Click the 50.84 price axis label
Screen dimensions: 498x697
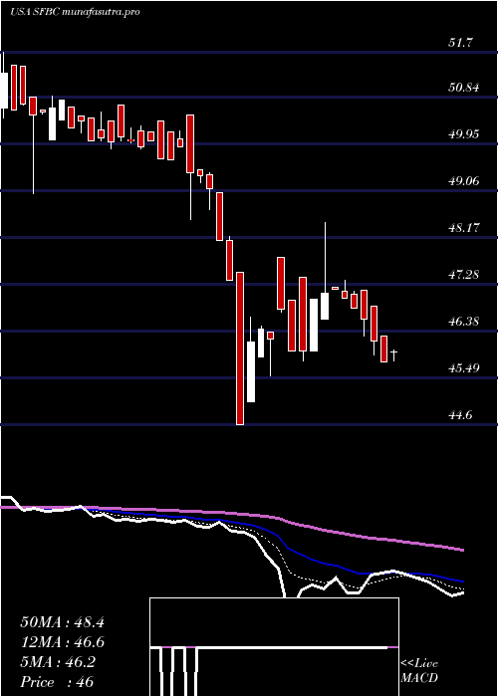click(464, 88)
